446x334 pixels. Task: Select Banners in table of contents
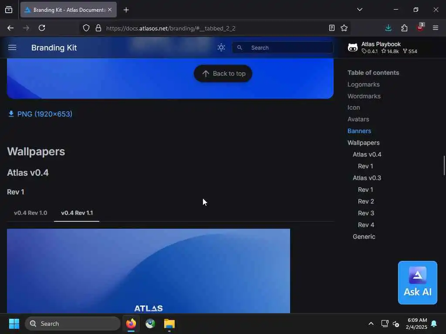click(x=359, y=131)
